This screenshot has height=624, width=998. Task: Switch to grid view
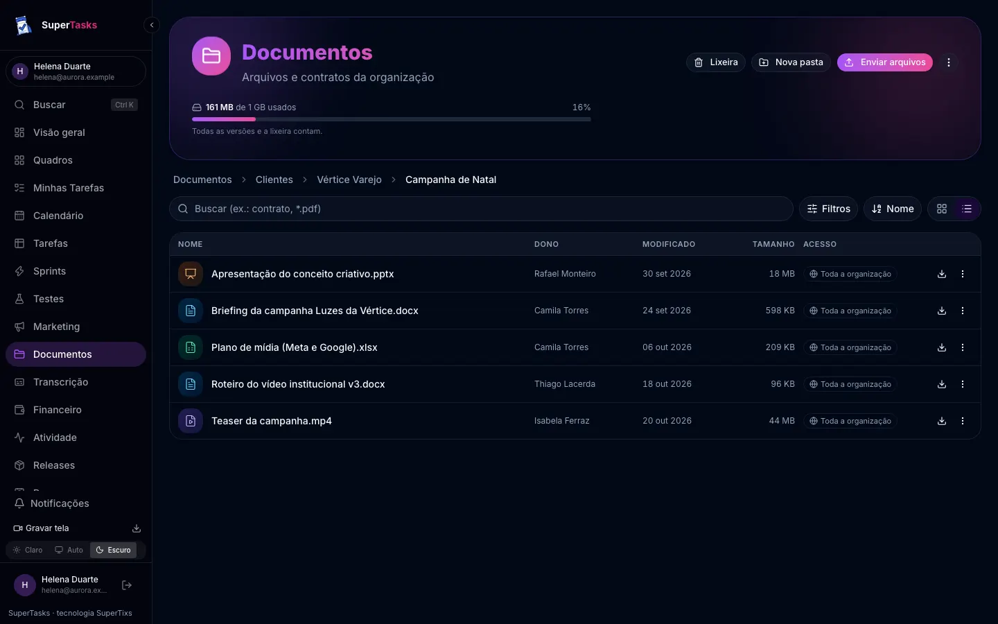942,209
